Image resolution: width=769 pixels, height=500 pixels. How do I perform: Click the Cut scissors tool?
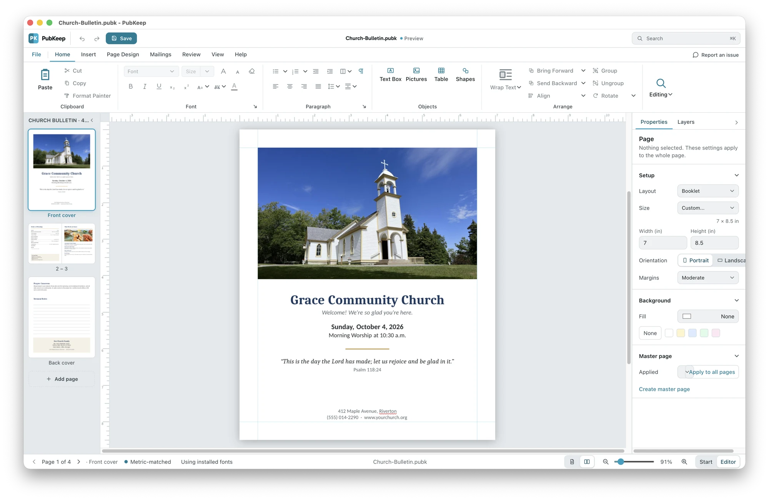click(73, 71)
